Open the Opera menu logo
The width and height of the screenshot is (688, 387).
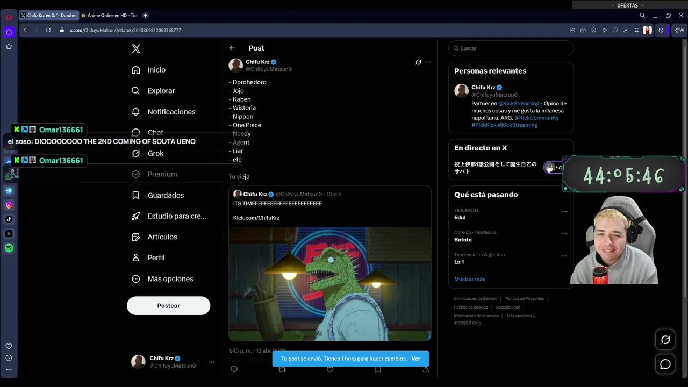[9, 17]
